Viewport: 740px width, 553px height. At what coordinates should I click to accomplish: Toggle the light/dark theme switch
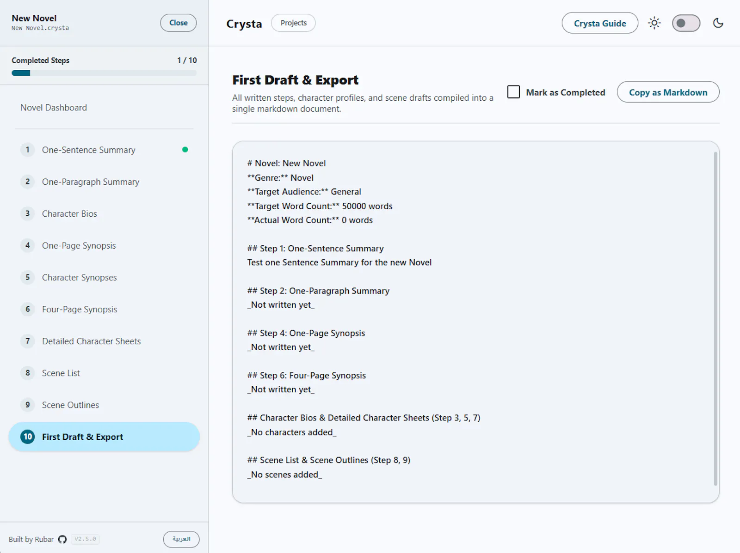[x=686, y=23]
